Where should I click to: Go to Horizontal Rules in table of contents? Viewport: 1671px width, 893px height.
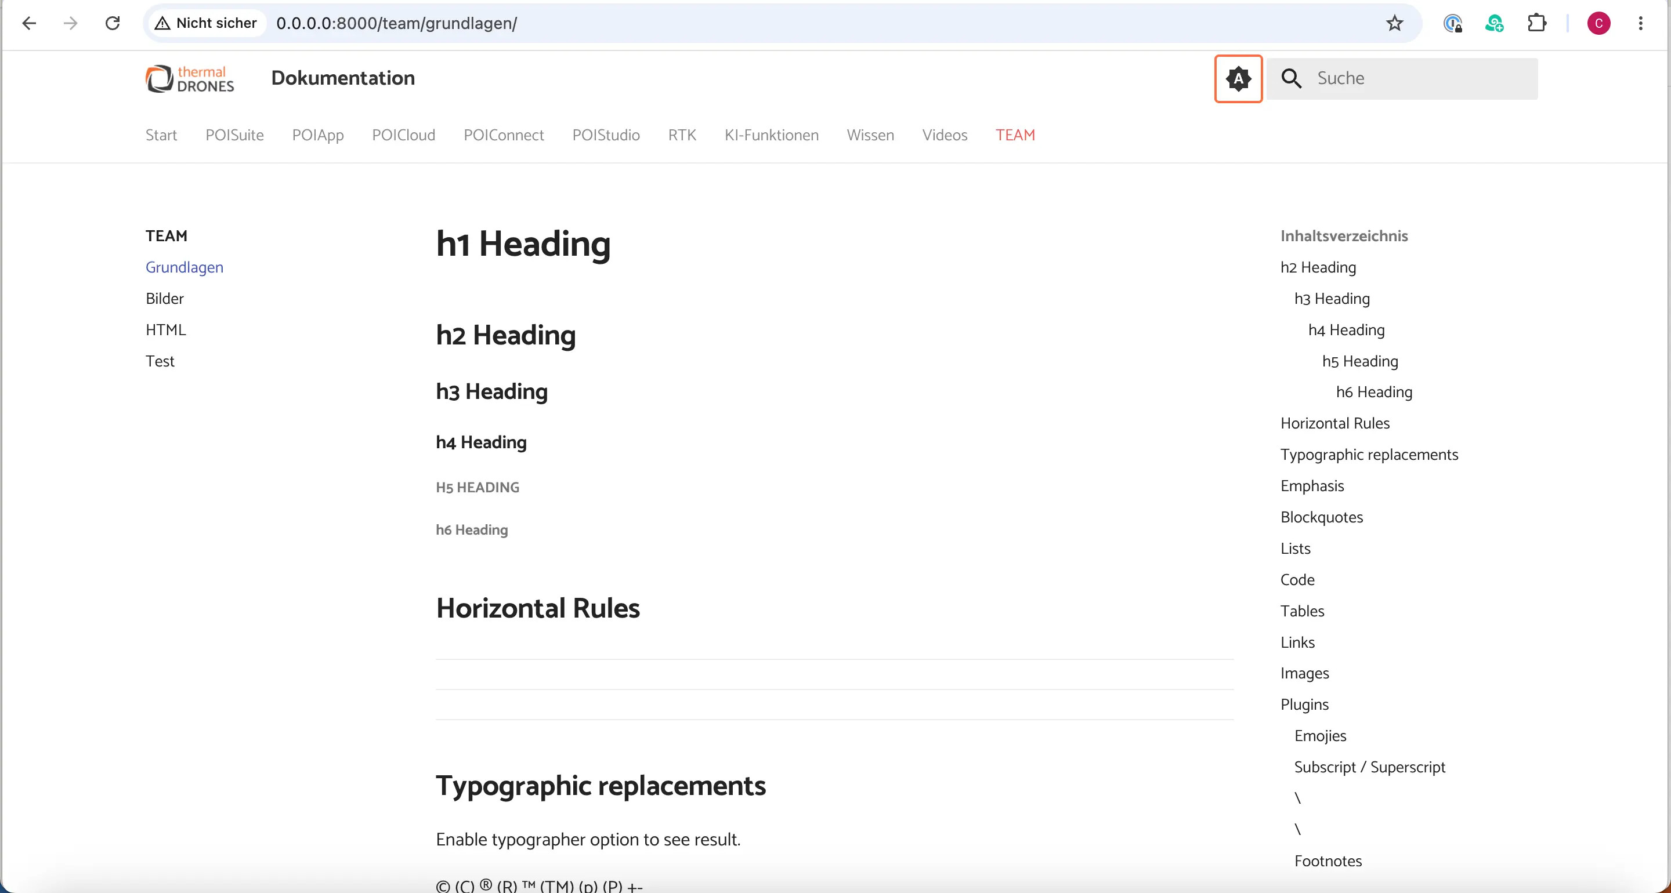click(1335, 423)
